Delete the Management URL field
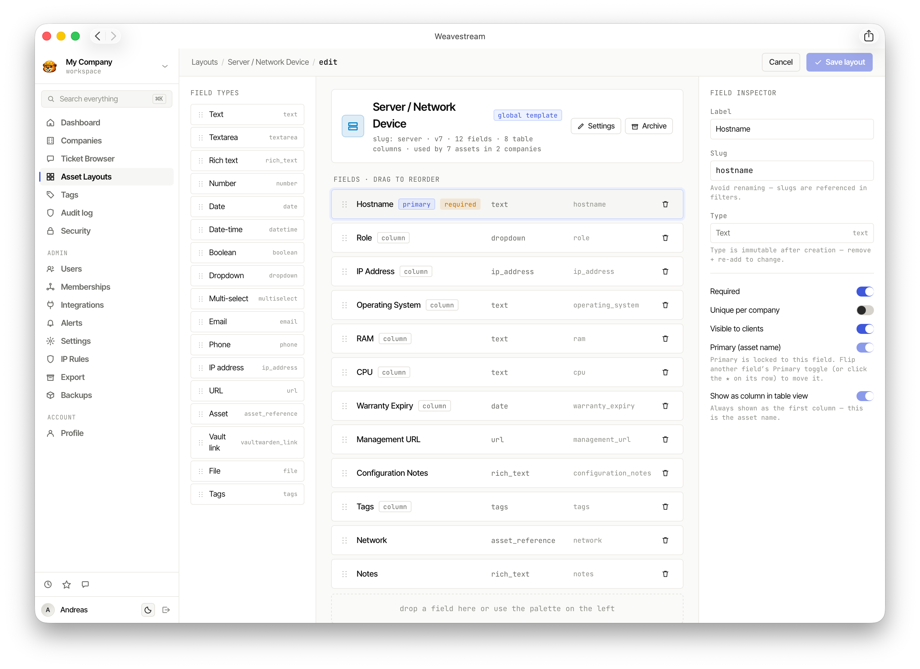The height and width of the screenshot is (669, 920). (x=665, y=439)
